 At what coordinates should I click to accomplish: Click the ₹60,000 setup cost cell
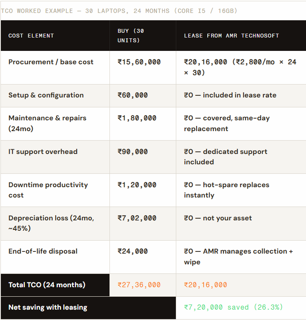[x=133, y=95]
